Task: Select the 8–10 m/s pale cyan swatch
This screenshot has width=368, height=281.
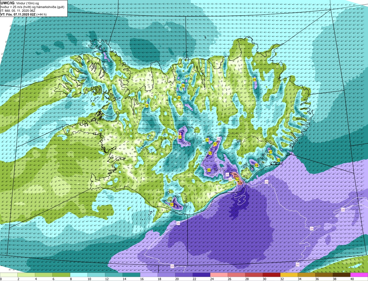Action: [x=79, y=275]
